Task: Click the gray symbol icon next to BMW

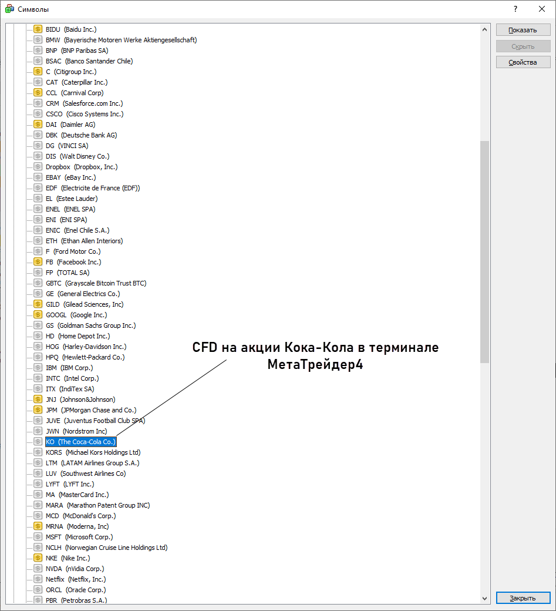Action: [x=38, y=40]
